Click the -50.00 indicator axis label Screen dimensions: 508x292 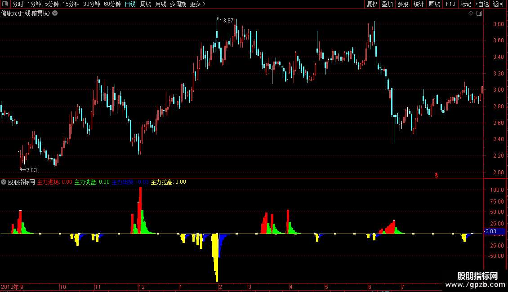(496, 256)
